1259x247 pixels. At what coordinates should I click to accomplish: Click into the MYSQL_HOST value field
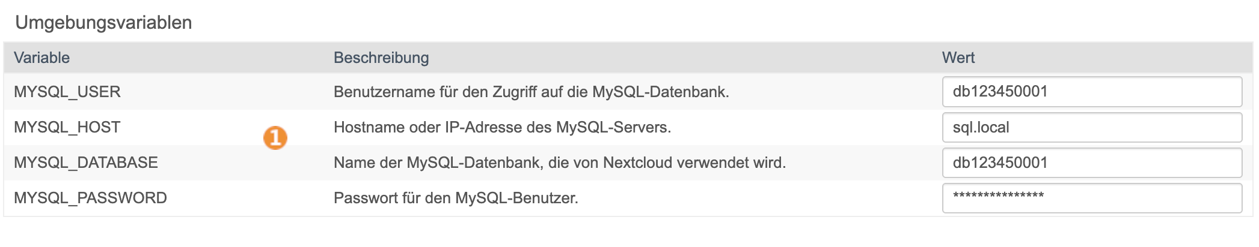tap(1092, 127)
